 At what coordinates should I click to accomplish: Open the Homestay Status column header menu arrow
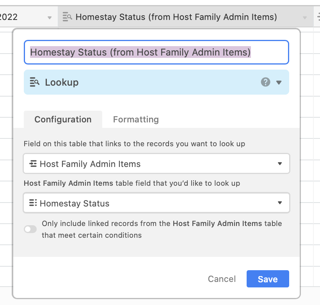coord(305,18)
